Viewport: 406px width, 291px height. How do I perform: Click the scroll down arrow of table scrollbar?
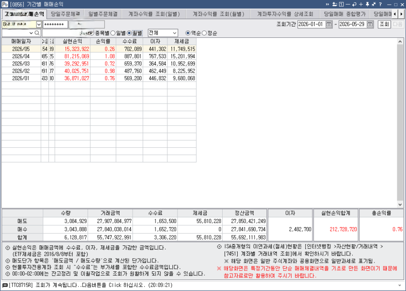coord(400,204)
